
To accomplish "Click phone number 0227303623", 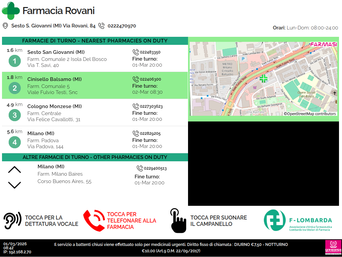I will (151, 106).
